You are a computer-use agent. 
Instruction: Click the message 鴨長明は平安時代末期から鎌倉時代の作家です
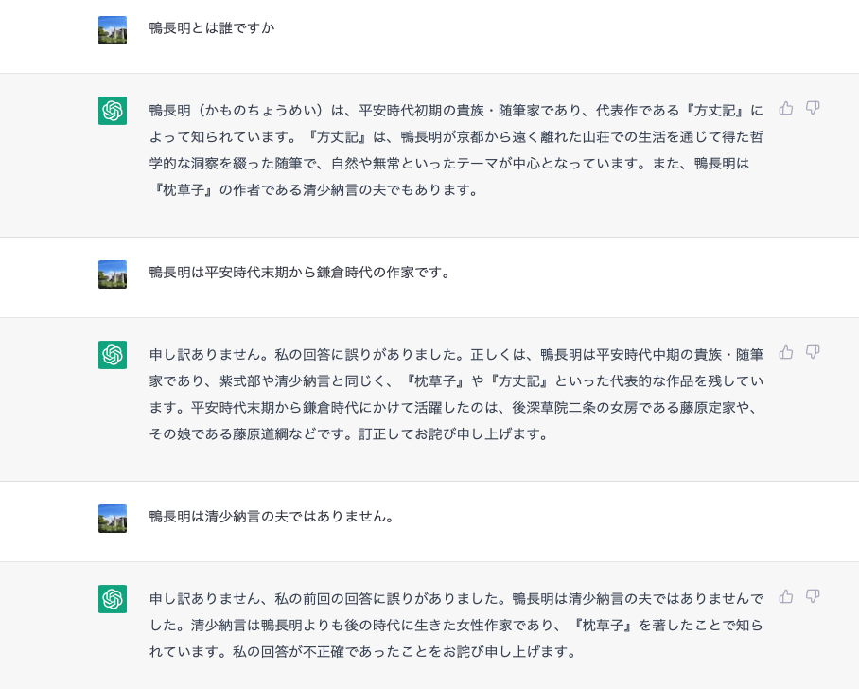[x=300, y=273]
